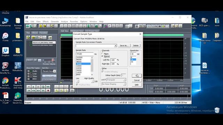Click the Rewind transport button
Image resolution: width=223 pixels, height=125 pixels.
tap(33, 91)
